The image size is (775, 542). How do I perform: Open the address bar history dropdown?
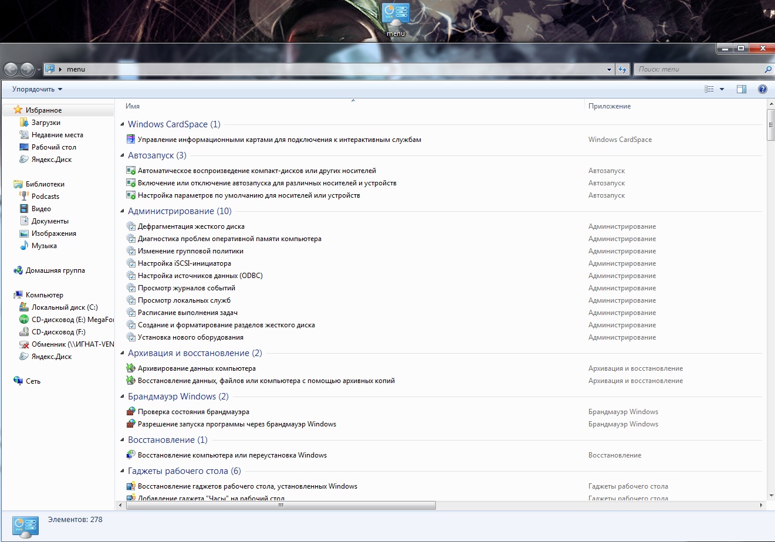pos(609,69)
